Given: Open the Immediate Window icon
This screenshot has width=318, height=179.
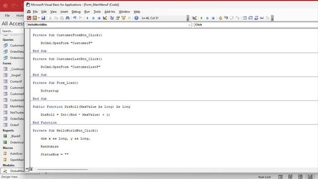Looking at the screenshot, I should (x=250, y=18).
